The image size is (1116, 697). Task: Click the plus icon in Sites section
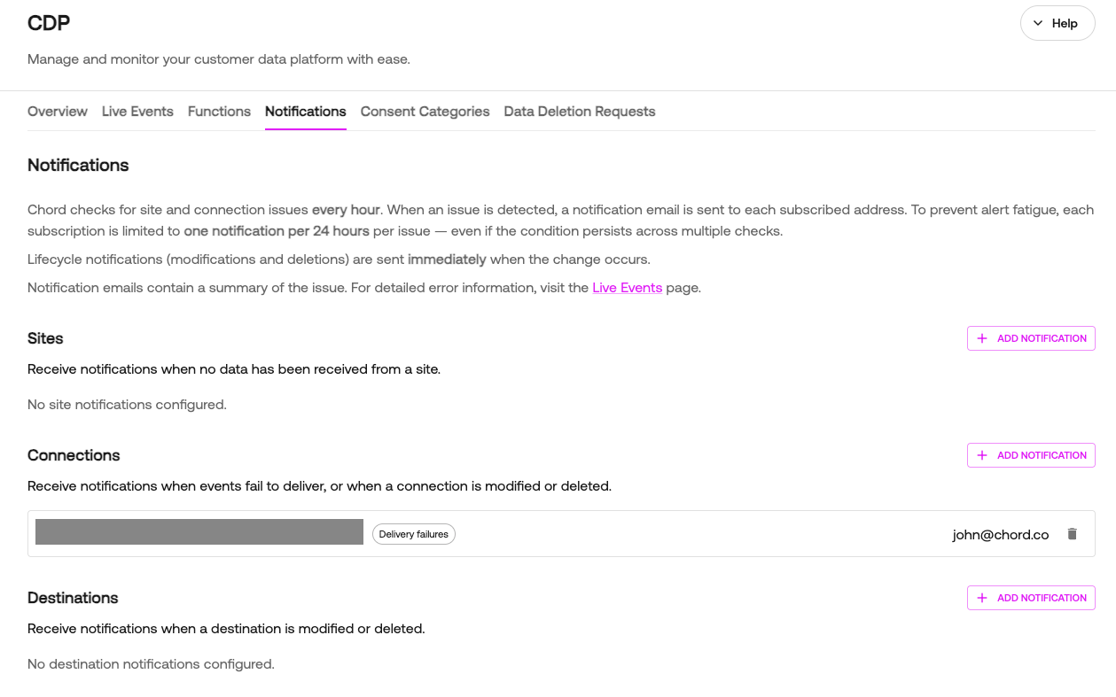coord(981,338)
